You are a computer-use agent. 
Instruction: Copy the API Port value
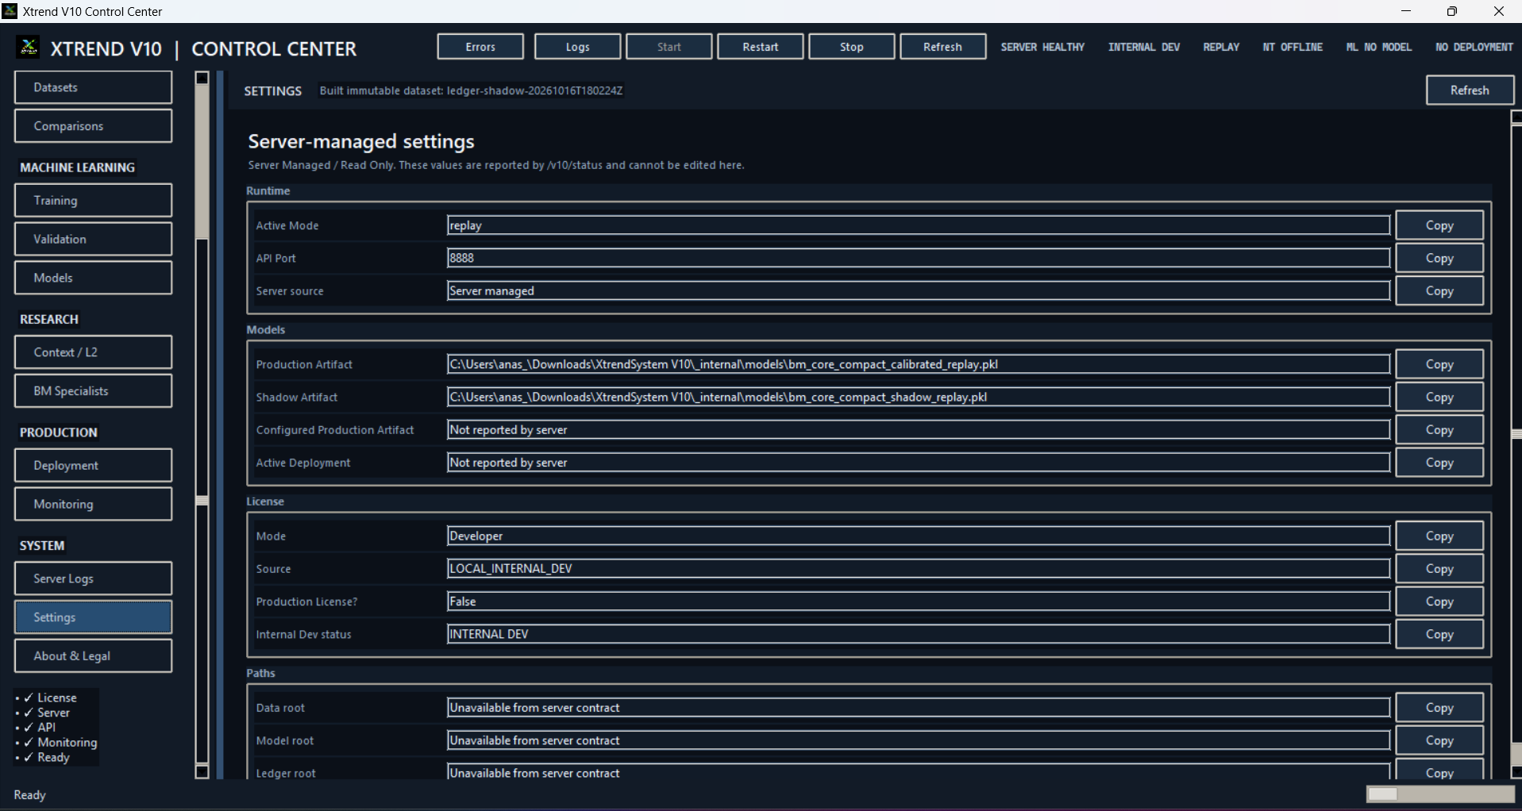1439,258
